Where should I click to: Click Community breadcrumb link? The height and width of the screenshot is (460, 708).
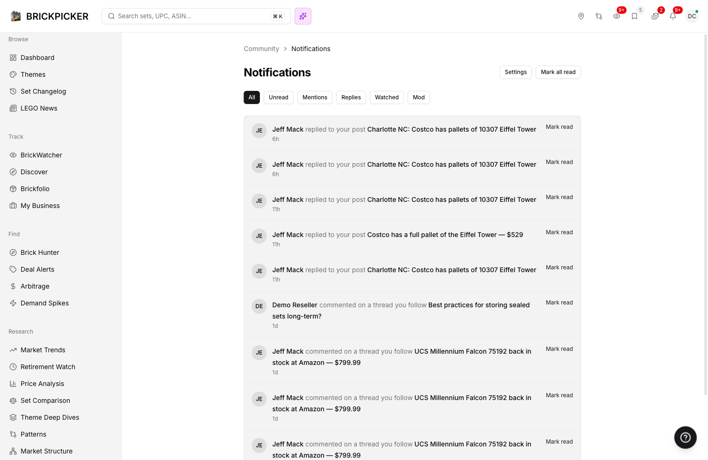point(261,49)
